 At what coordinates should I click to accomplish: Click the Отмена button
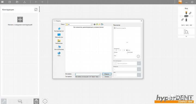pyautogui.click(x=107, y=77)
